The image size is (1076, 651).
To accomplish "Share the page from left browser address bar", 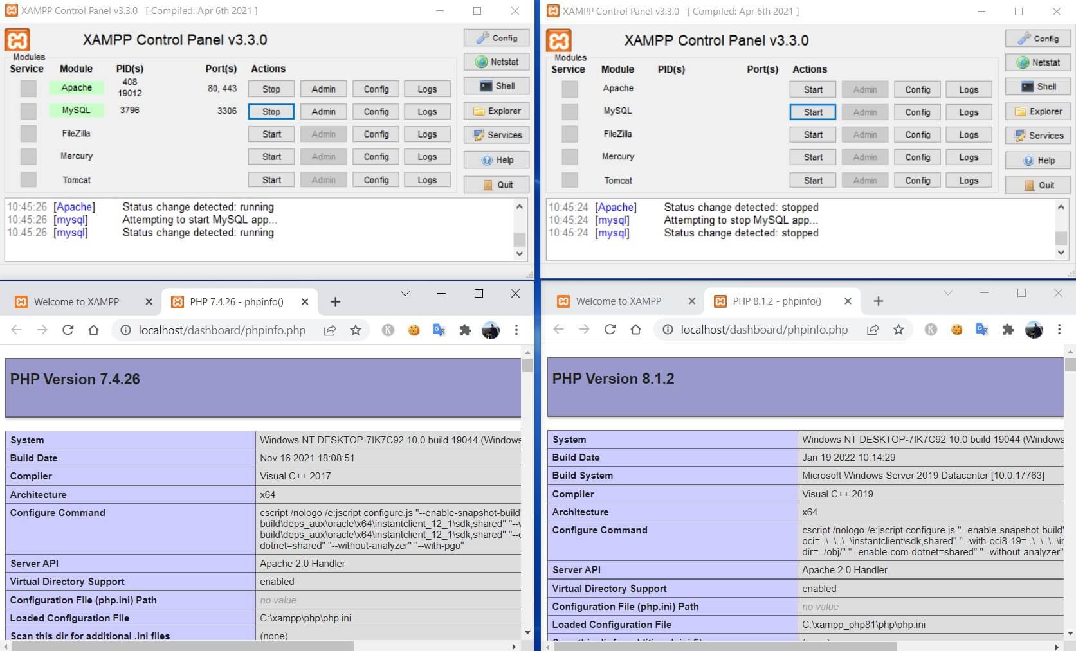I will click(x=330, y=330).
